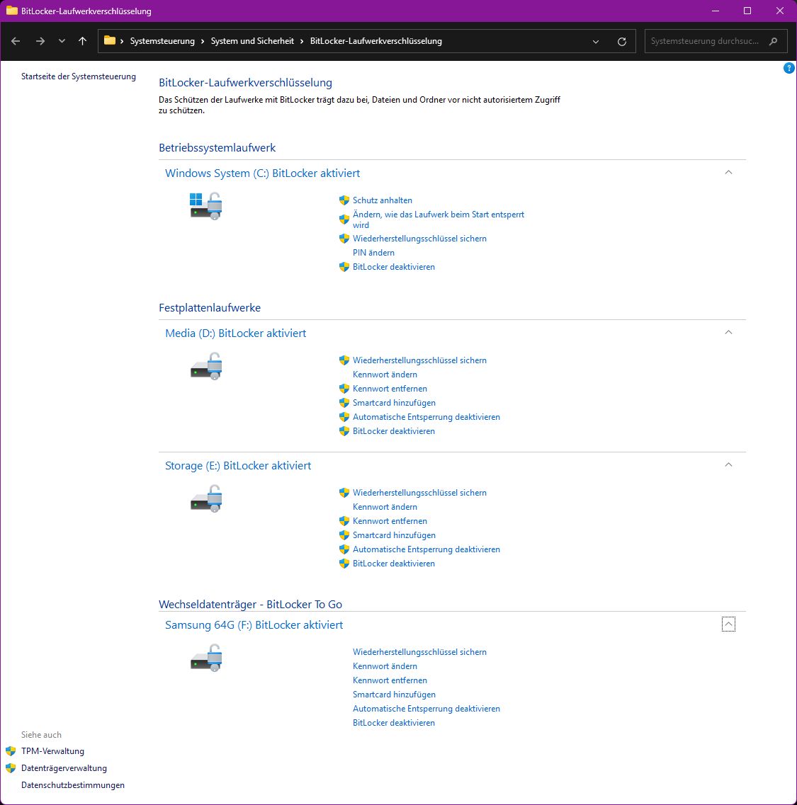Go up one folder level
The height and width of the screenshot is (805, 797).
(x=82, y=41)
